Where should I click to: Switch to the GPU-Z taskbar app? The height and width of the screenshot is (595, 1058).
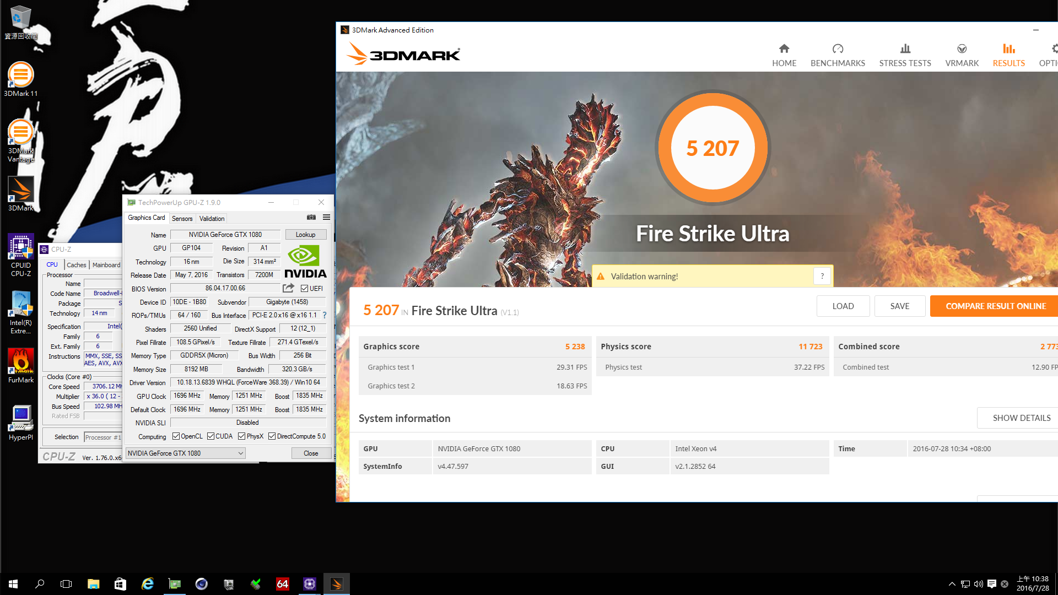(174, 584)
